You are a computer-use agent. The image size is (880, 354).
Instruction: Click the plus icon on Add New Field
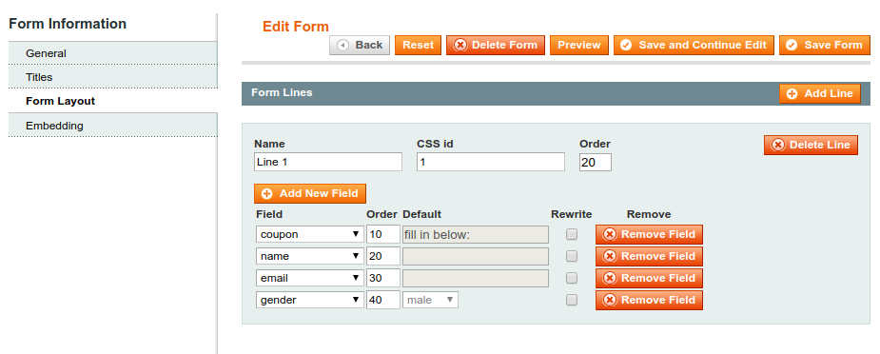pos(267,193)
